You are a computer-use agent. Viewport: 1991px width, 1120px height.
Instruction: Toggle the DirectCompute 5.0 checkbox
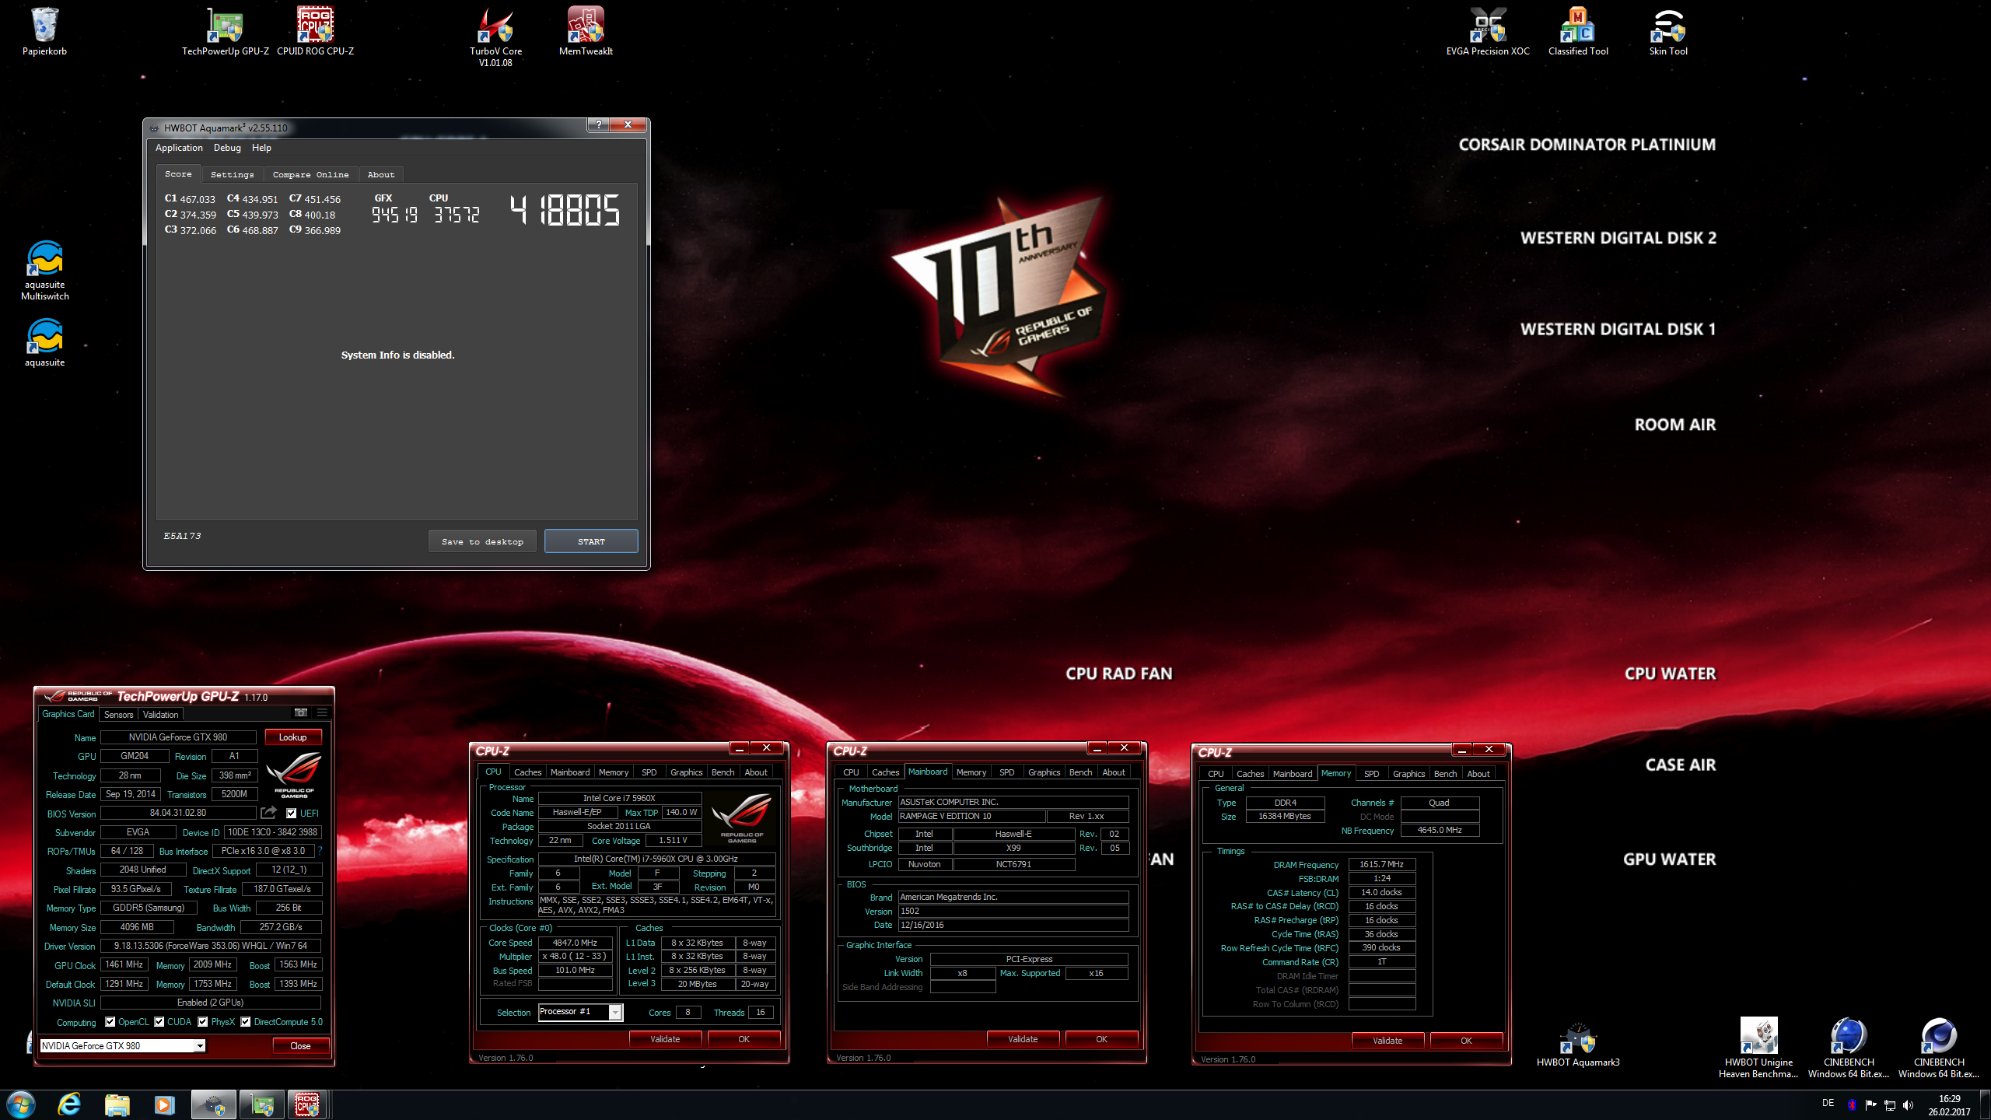click(x=246, y=1022)
